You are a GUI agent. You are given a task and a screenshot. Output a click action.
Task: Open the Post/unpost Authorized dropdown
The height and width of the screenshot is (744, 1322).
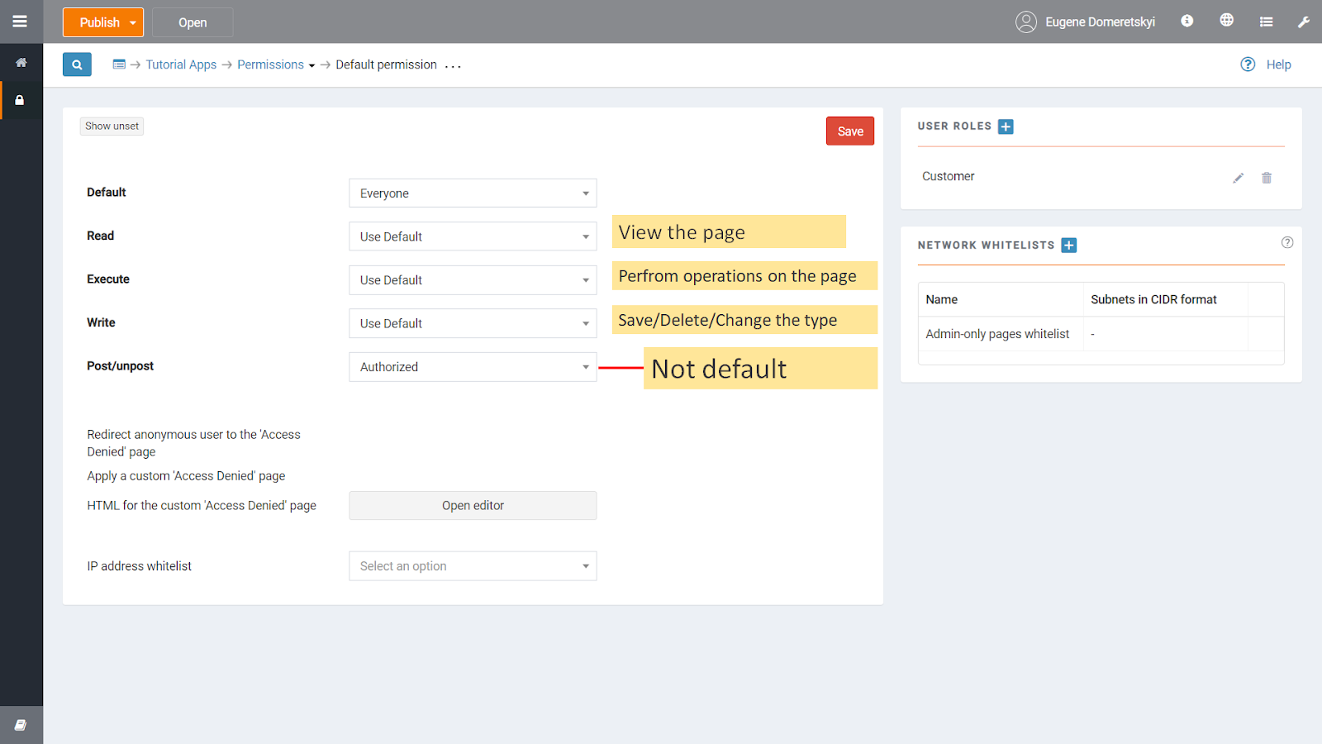(x=473, y=367)
